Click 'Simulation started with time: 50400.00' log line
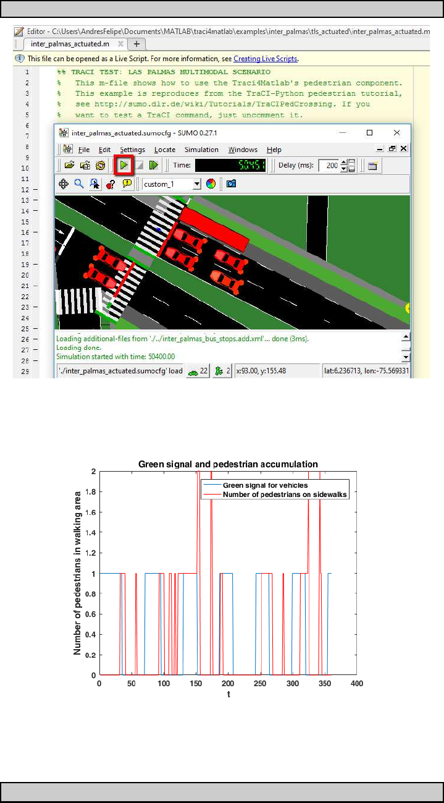Screen dimensions: 444x803 point(115,357)
